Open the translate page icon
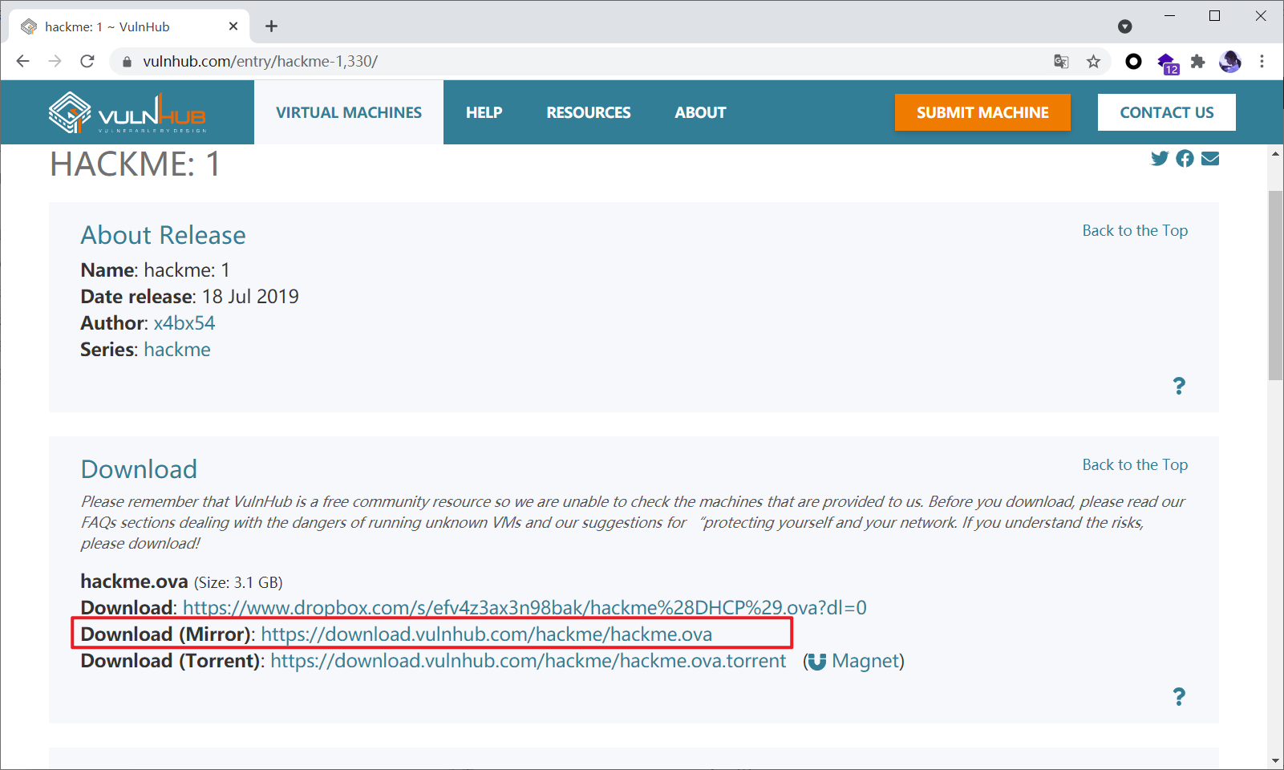 pyautogui.click(x=1061, y=62)
